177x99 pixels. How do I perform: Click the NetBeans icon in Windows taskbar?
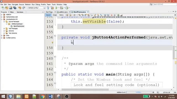10,97
